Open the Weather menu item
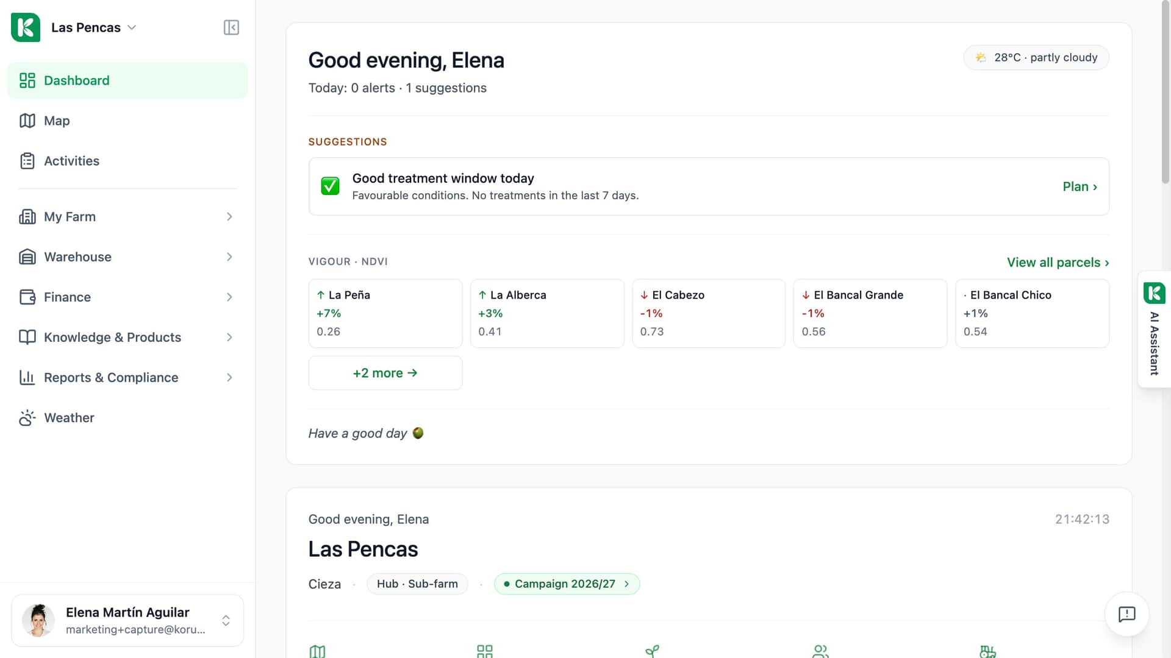 point(127,418)
